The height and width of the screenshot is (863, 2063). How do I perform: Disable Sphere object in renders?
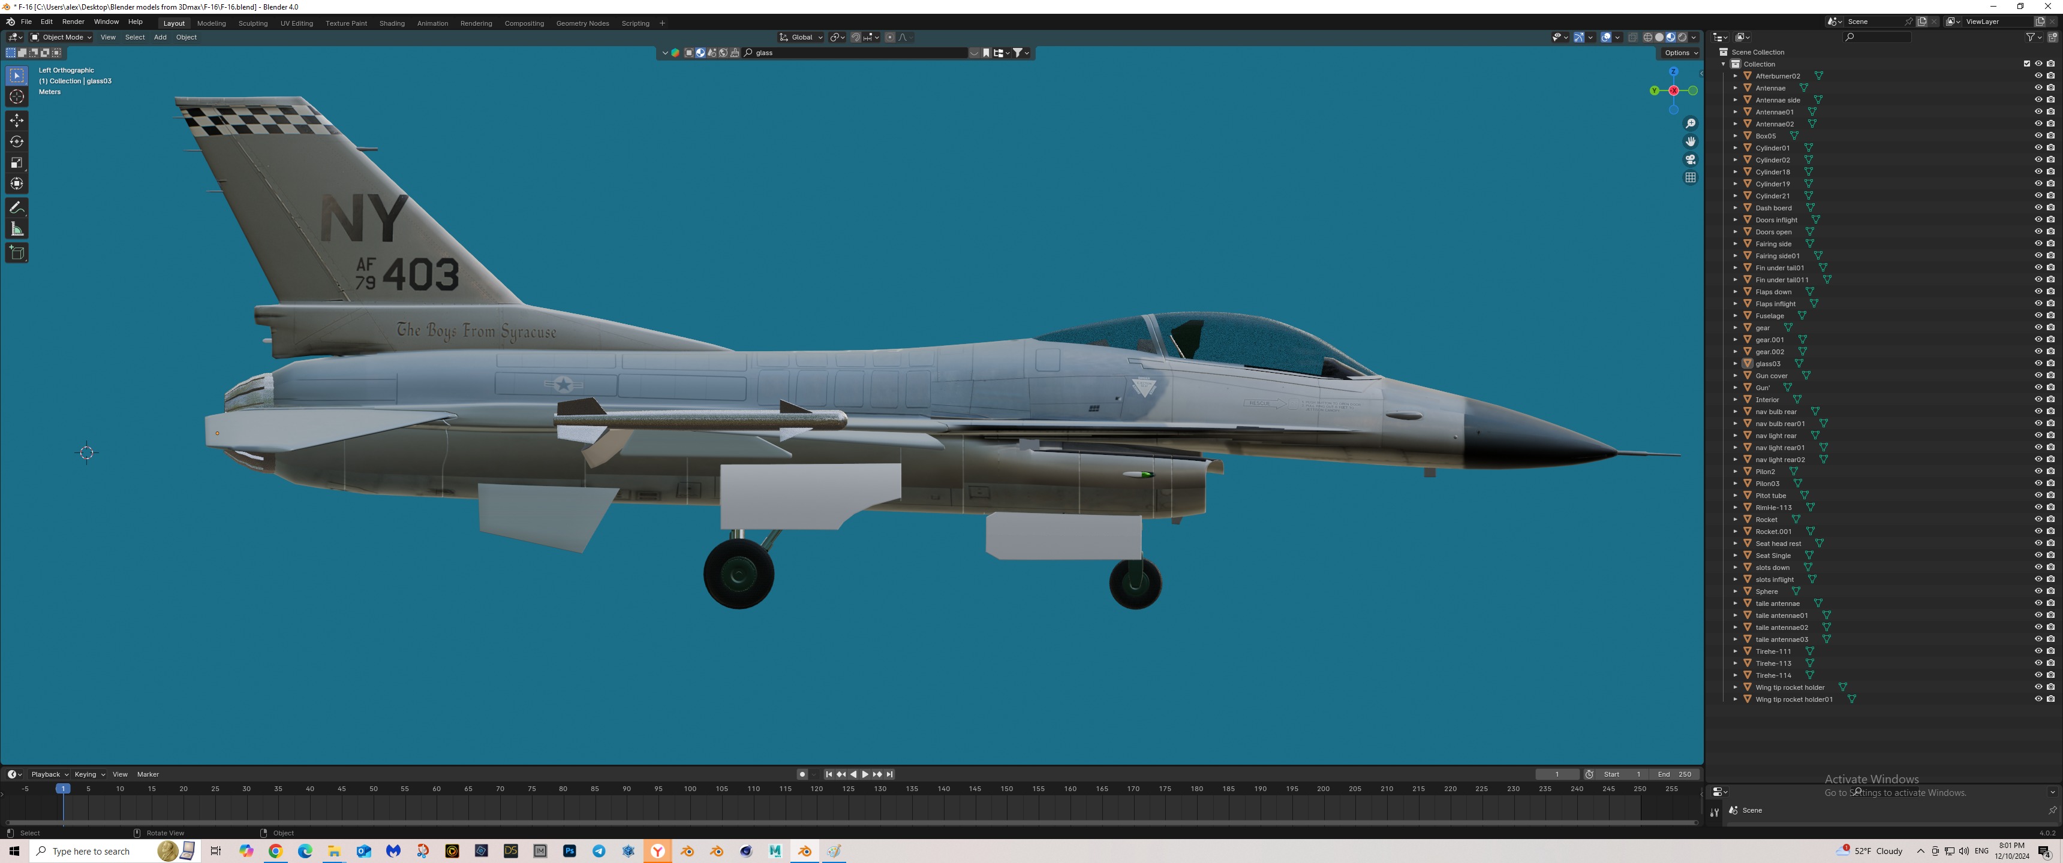(2050, 592)
